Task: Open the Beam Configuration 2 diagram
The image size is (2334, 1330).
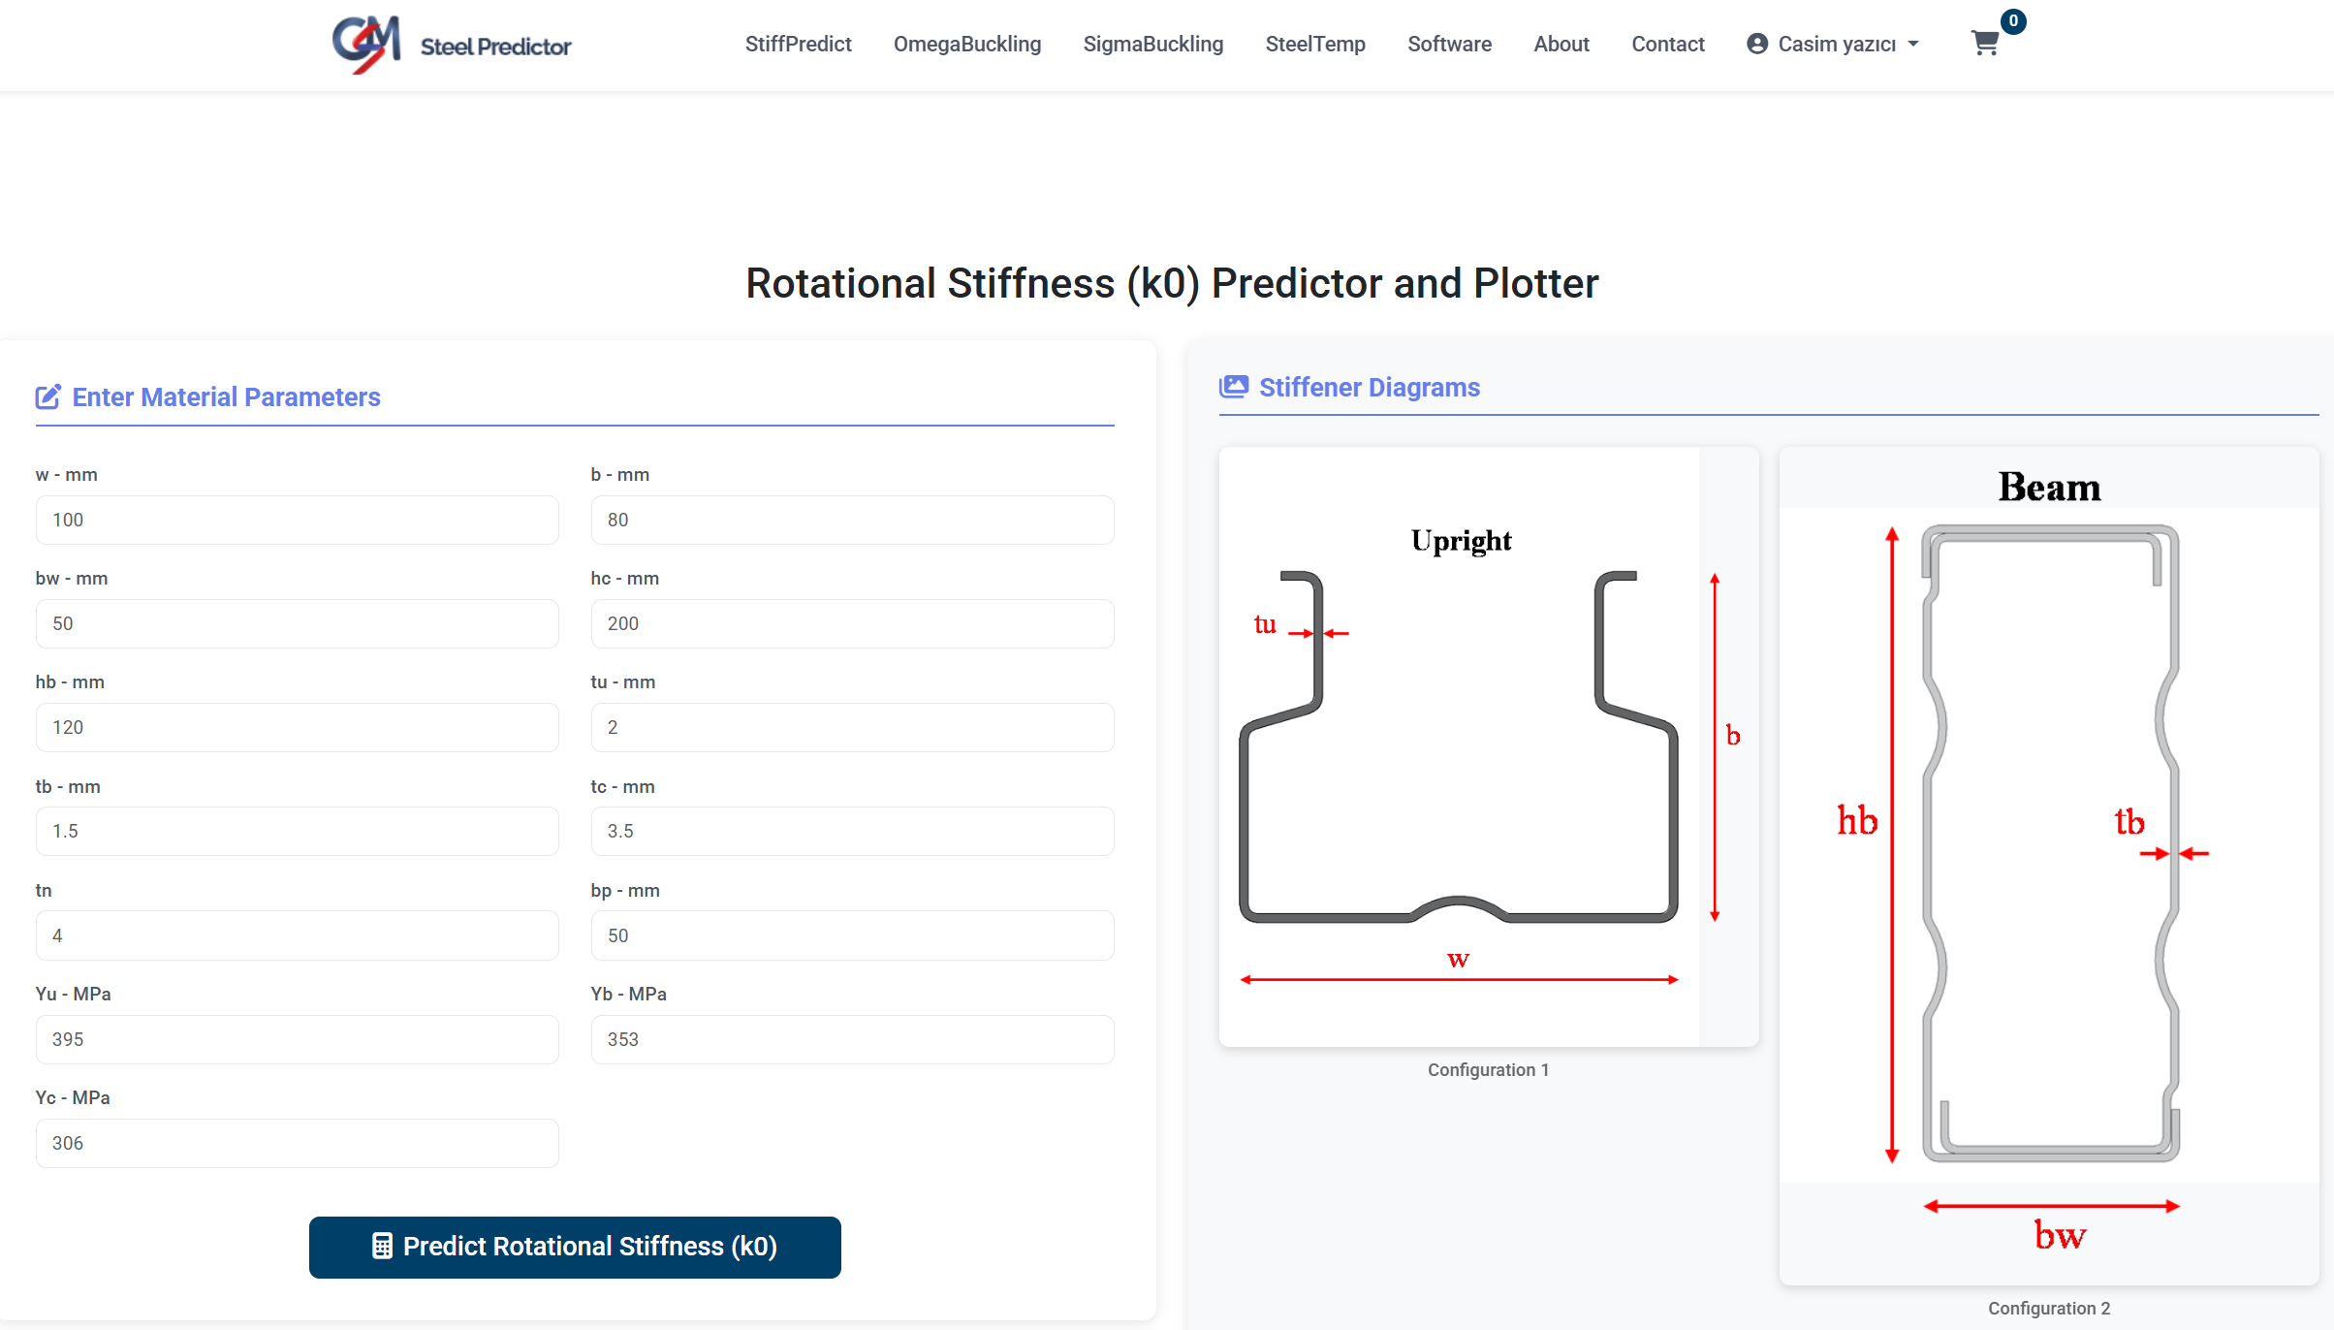Action: point(2048,866)
